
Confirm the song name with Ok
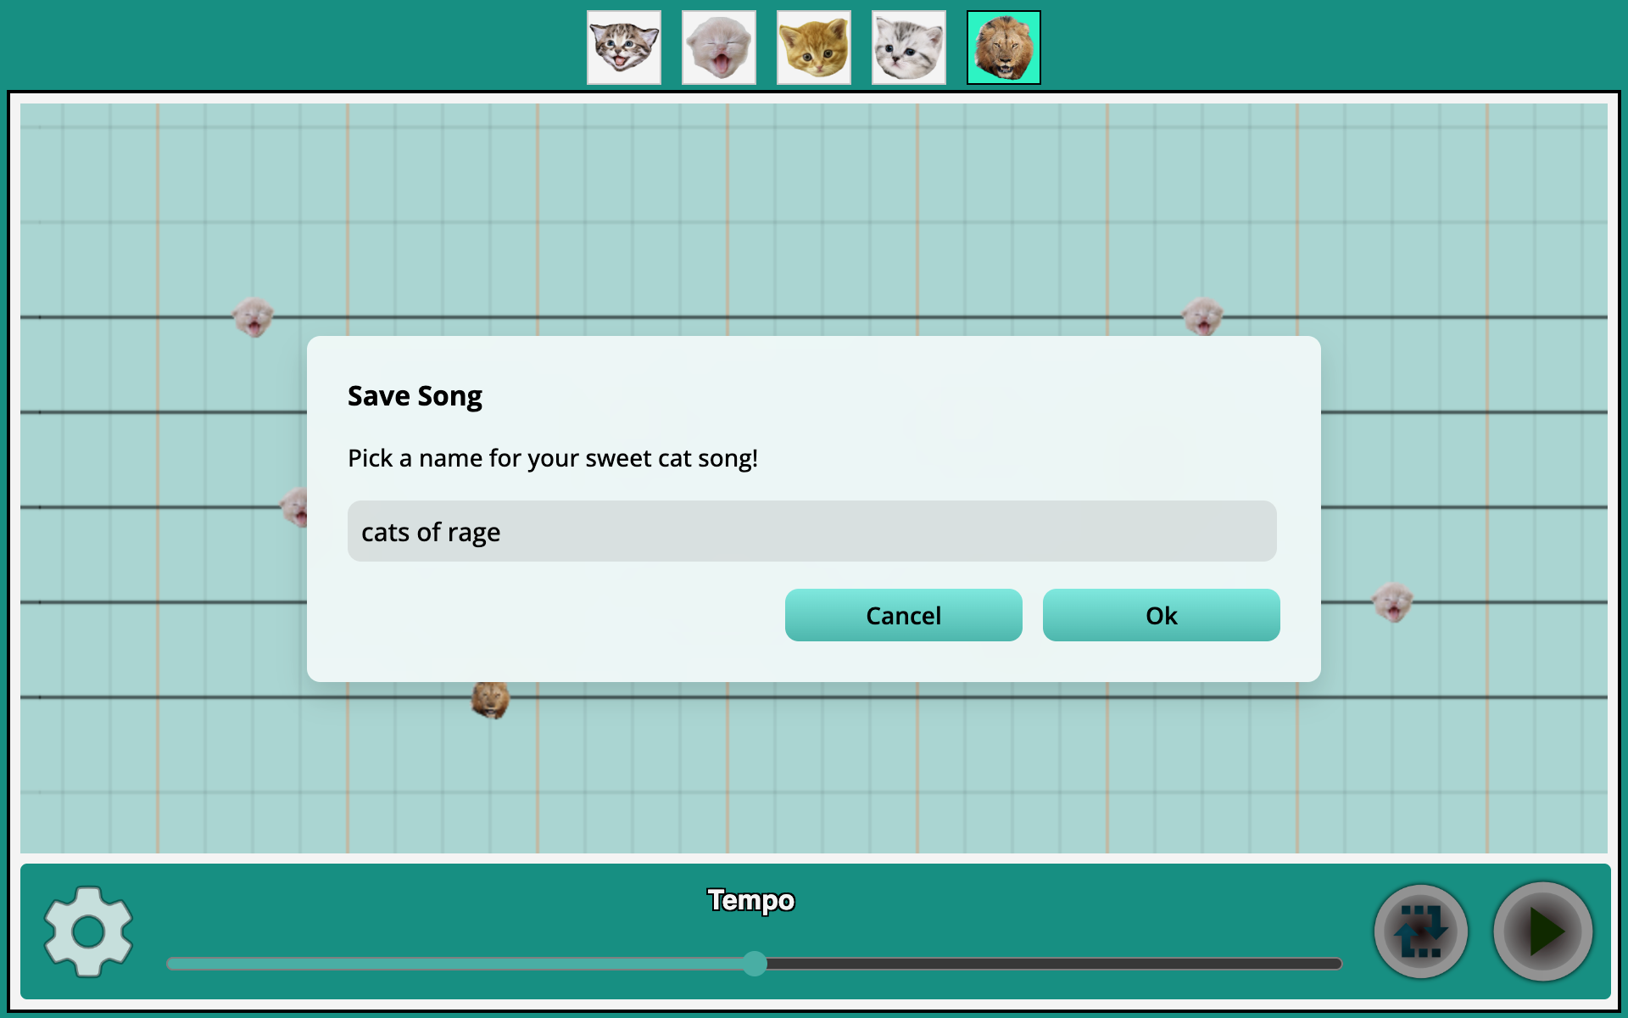[x=1162, y=615]
